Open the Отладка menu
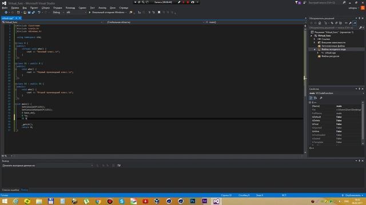The image size is (366, 205). (x=58, y=7)
